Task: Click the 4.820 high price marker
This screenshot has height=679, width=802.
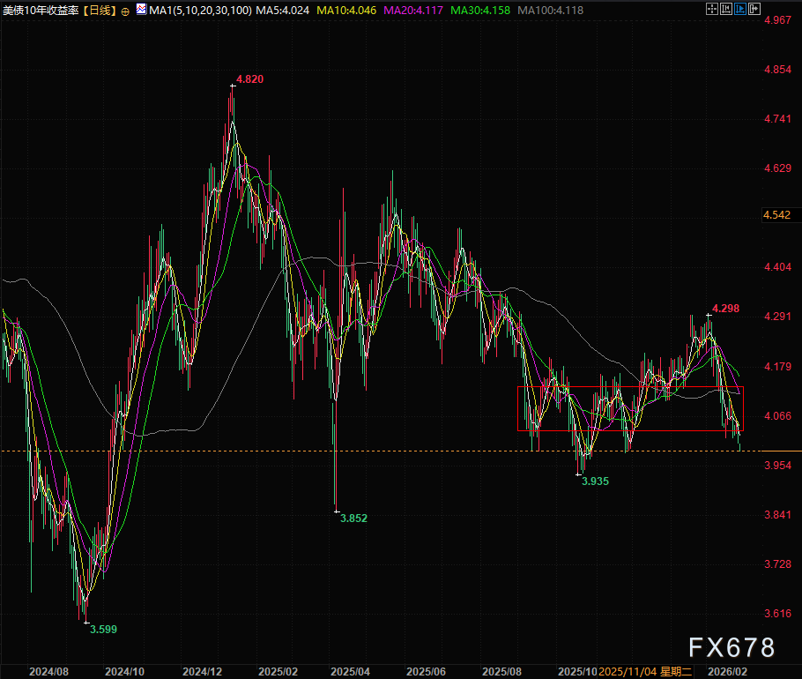Action: click(x=249, y=79)
